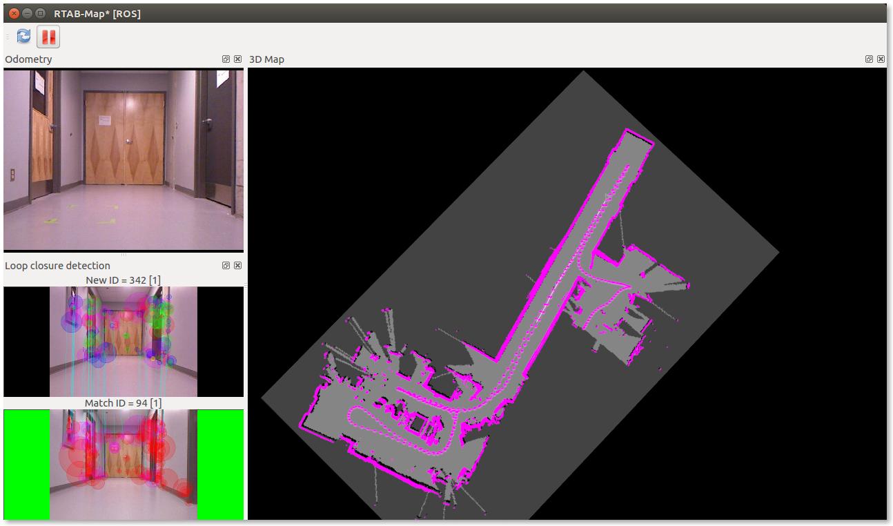The image size is (893, 526).
Task: Float the Loop closure detection panel
Action: [226, 266]
